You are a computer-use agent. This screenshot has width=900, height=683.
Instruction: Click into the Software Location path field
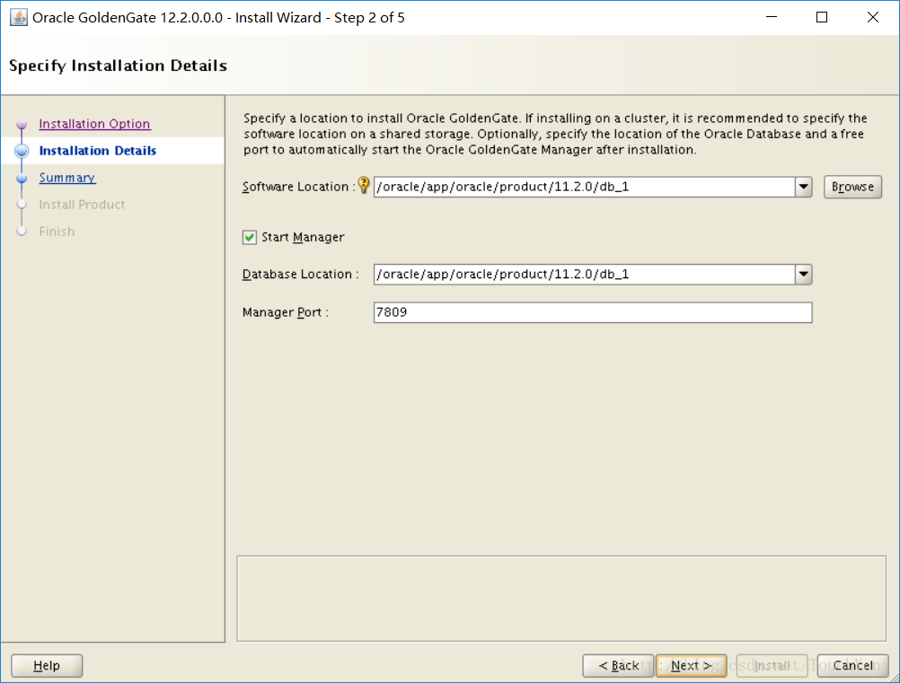click(x=585, y=187)
